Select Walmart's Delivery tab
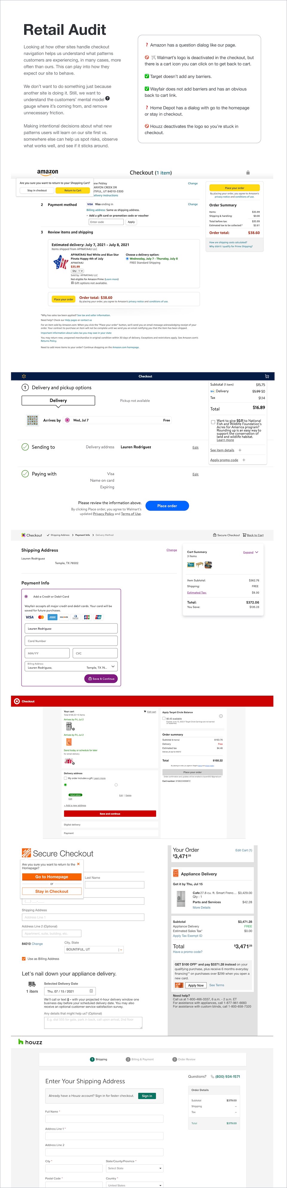This screenshot has width=287, height=1188. (58, 400)
